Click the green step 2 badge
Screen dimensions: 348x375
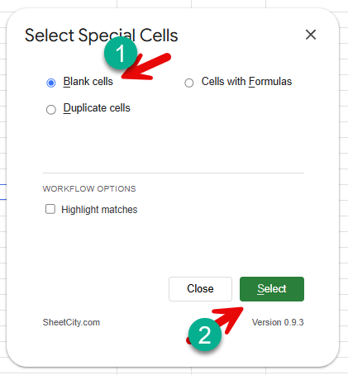coord(205,335)
